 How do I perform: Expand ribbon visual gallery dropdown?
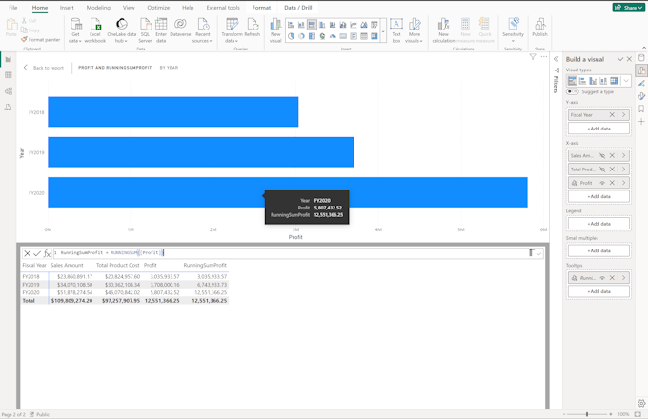[383, 31]
